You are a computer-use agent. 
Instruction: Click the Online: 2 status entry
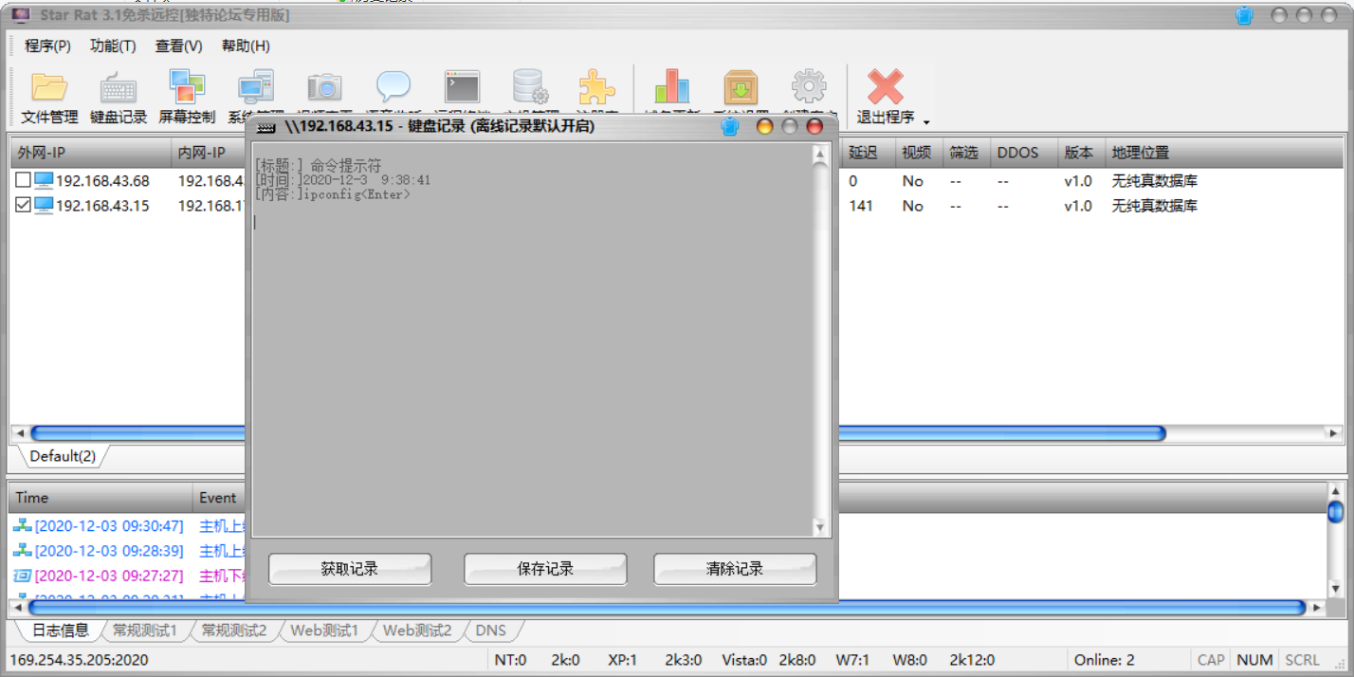[1104, 660]
